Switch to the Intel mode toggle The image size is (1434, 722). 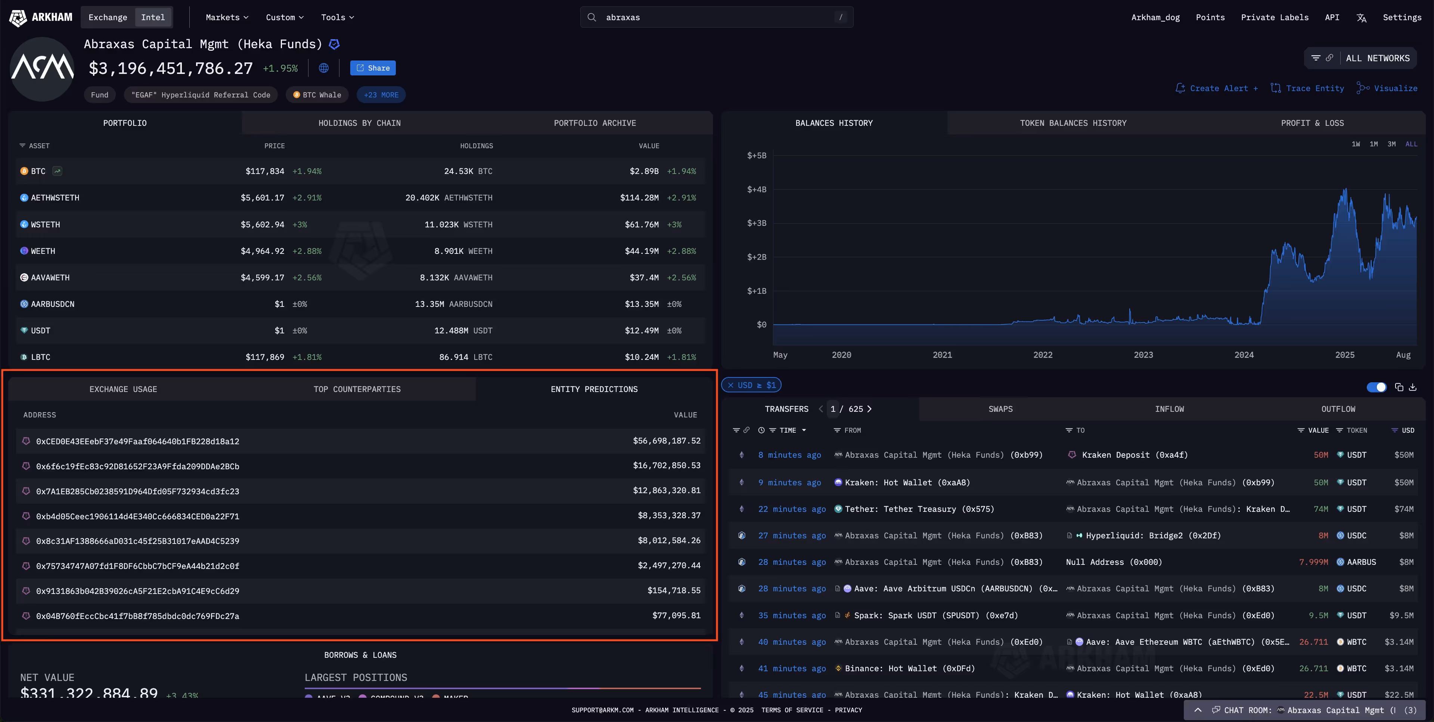[x=152, y=17]
